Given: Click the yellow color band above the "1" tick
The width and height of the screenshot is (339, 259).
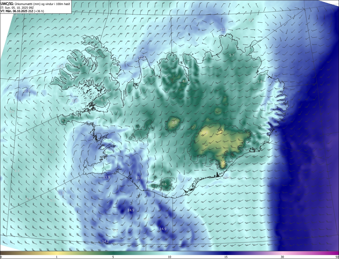Looking at the screenshot, I should point(57,253).
